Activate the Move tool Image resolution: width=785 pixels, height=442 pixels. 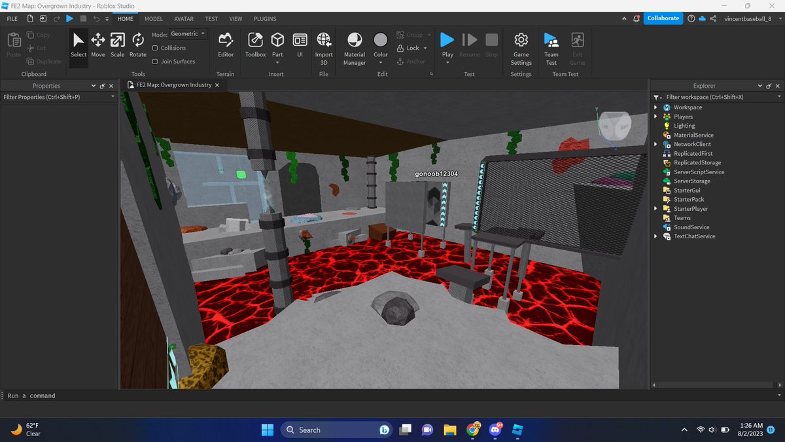tap(98, 46)
